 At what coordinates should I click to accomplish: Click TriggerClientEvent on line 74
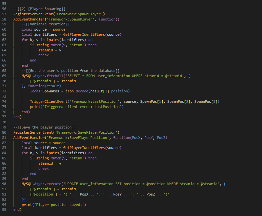(x=49, y=101)
